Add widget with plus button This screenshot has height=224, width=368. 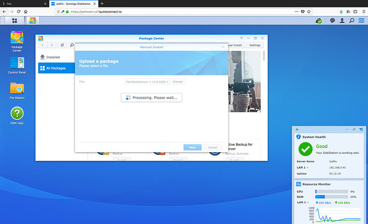click(297, 129)
